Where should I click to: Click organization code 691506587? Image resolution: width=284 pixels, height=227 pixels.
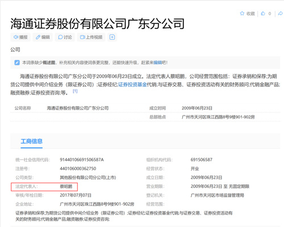click(202, 159)
